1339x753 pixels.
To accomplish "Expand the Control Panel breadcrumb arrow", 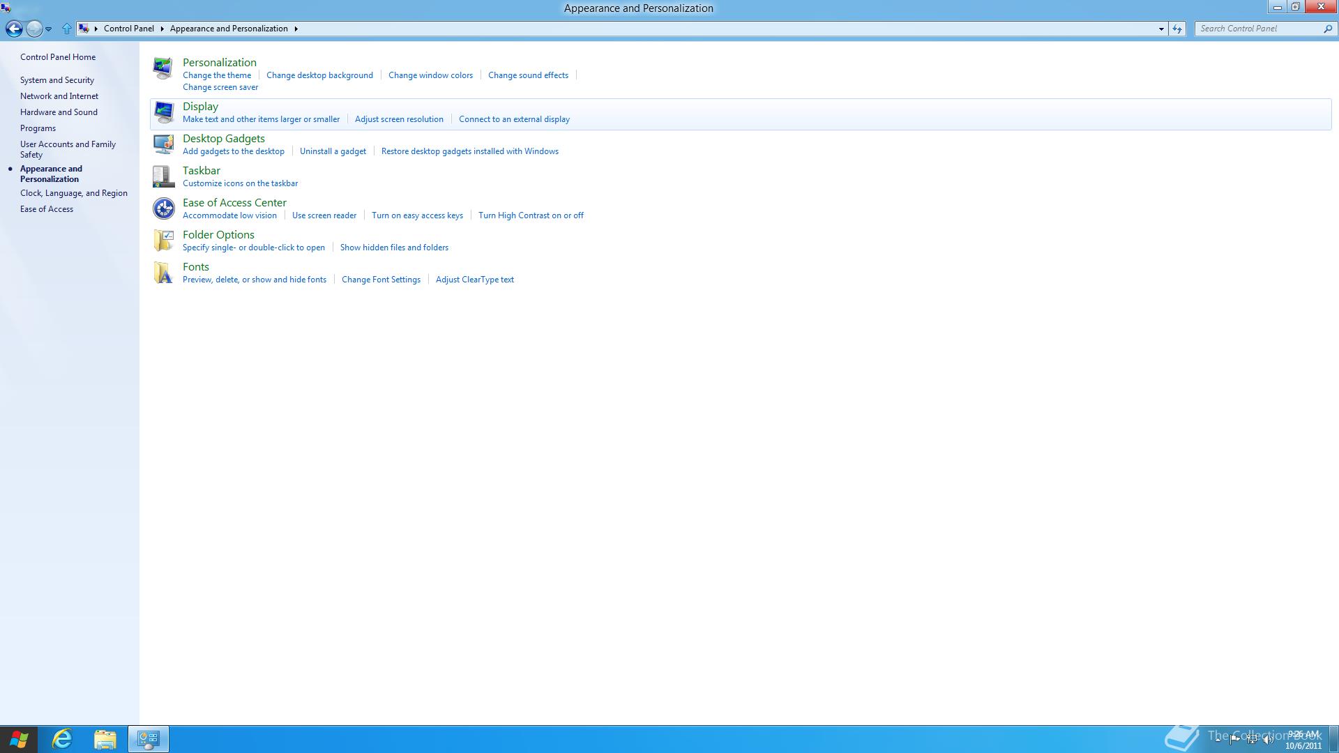I will (162, 29).
